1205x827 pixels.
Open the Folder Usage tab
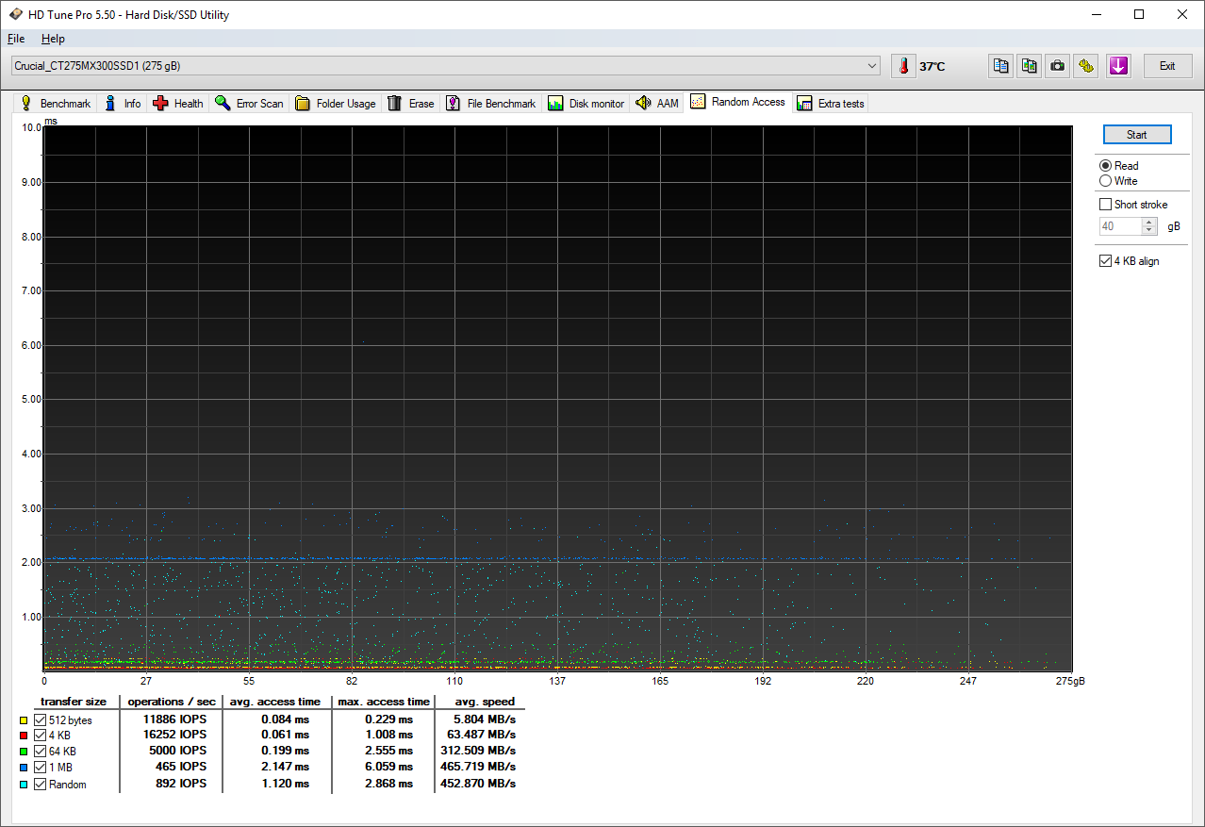[x=336, y=104]
